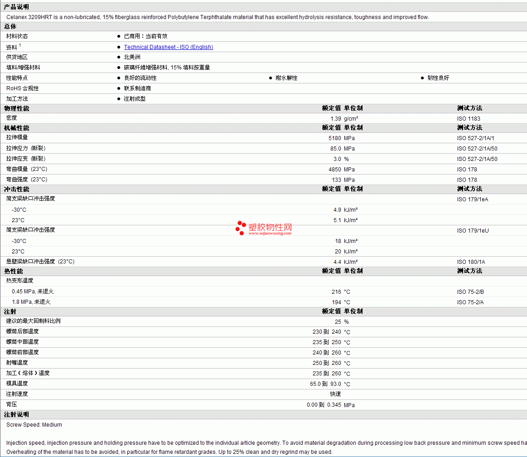Click the 拉伸应变 (断裂) label

click(x=26, y=159)
